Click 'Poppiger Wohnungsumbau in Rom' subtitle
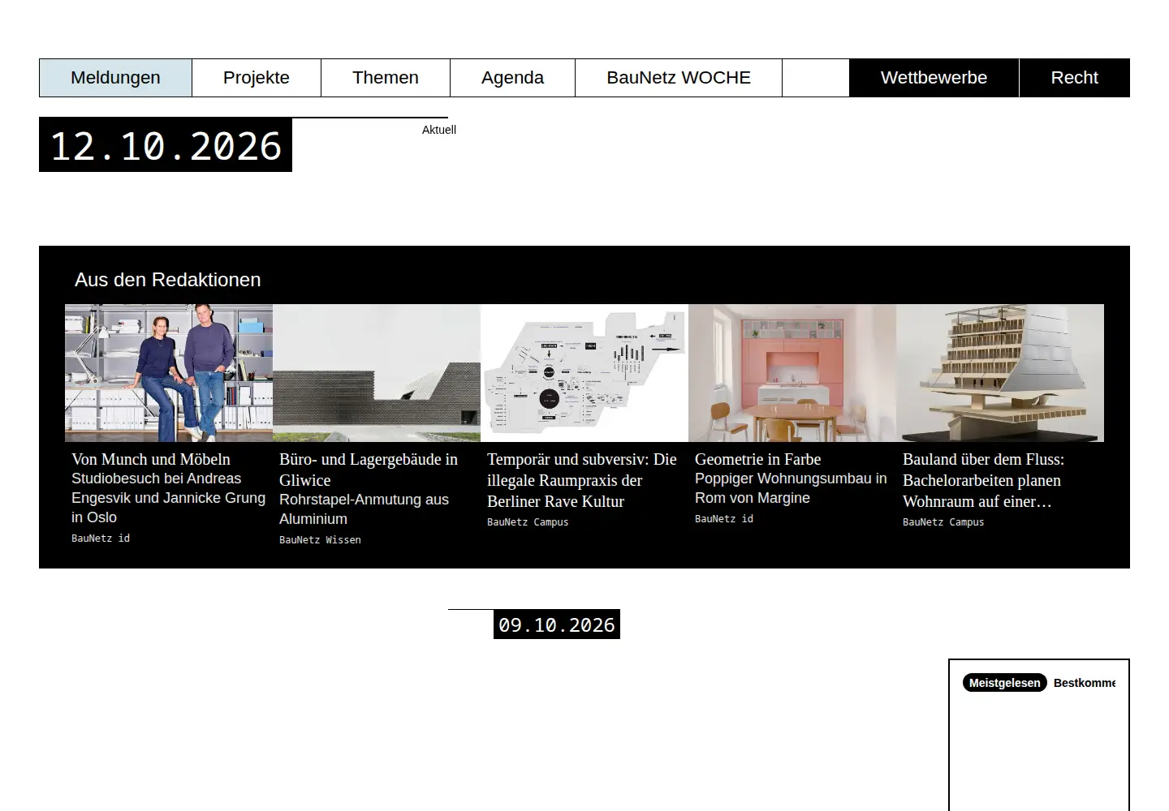The width and height of the screenshot is (1169, 811). click(791, 488)
